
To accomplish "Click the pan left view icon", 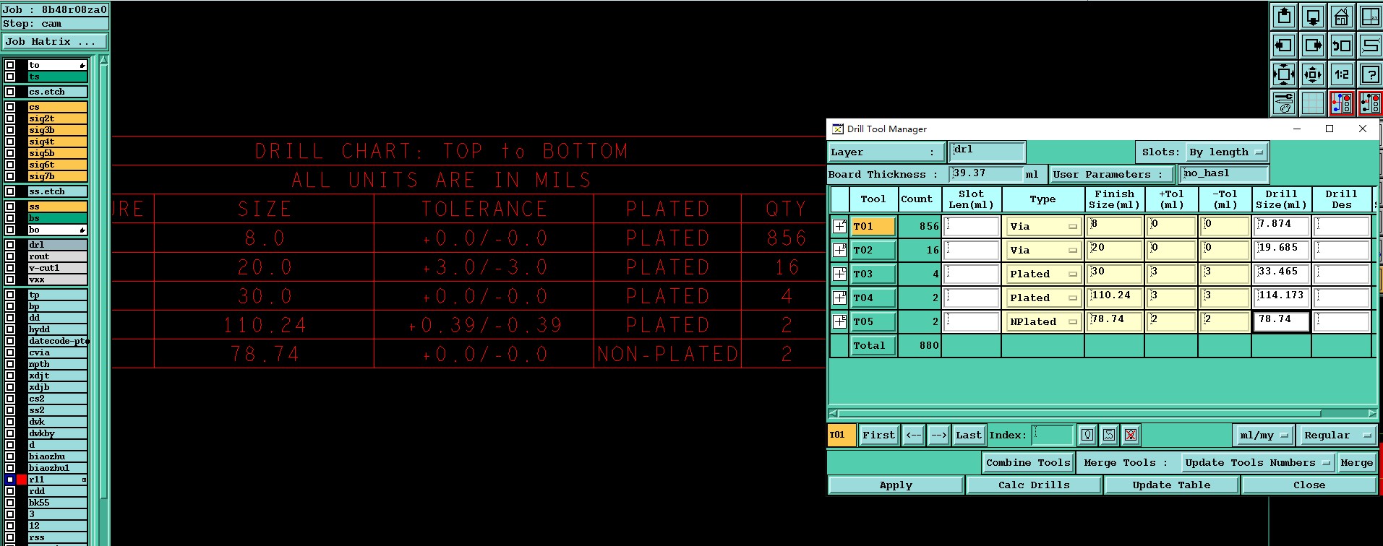I will [x=1284, y=45].
